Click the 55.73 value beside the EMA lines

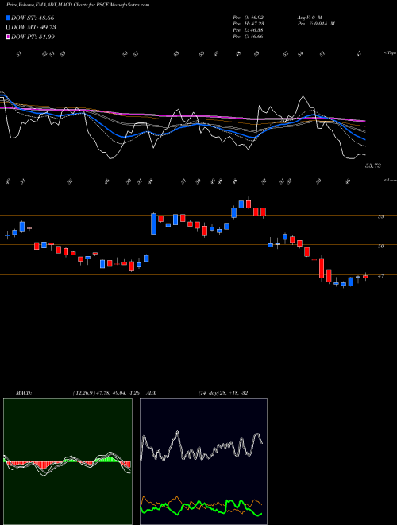click(373, 165)
